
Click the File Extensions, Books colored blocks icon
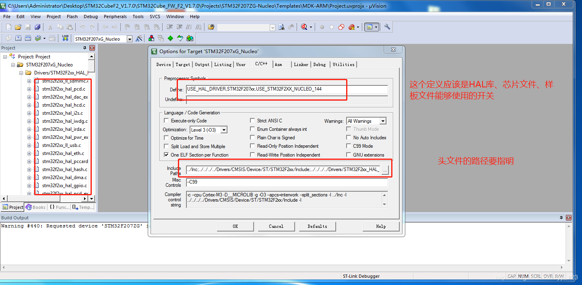click(x=151, y=39)
